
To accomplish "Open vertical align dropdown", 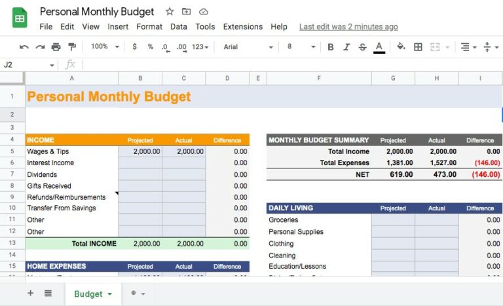I will 491,47.
